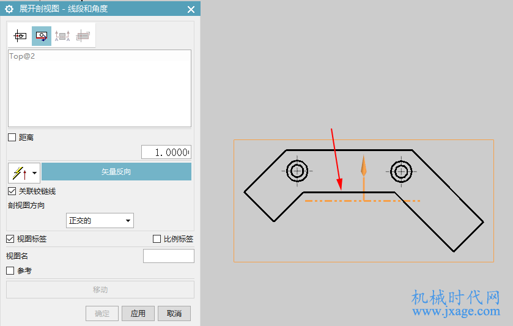
Task: Click the 确定 OK button
Action: coord(102,314)
